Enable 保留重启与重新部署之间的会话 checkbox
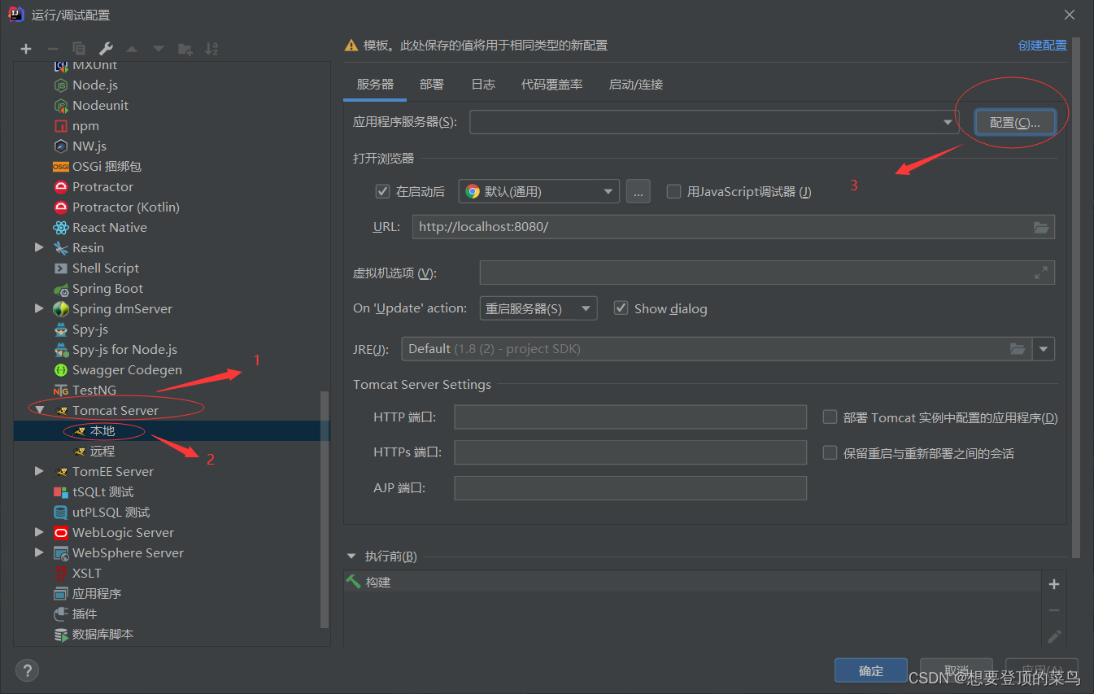This screenshot has height=694, width=1094. tap(830, 453)
